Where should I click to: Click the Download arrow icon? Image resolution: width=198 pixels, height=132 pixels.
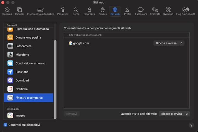pos(10,80)
